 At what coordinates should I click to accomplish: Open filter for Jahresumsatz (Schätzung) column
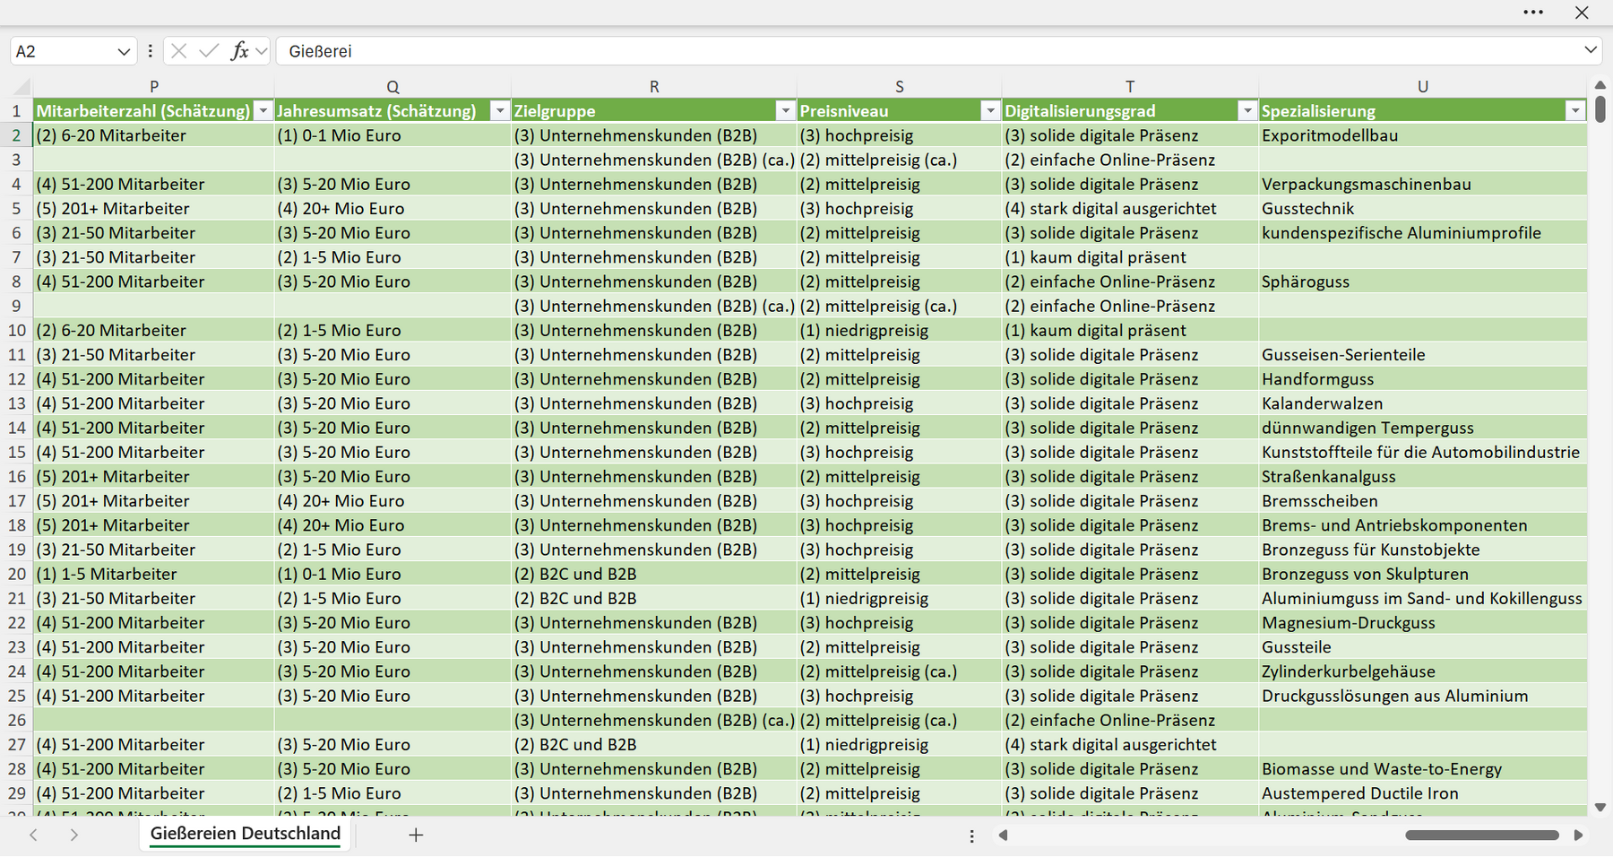click(x=500, y=111)
